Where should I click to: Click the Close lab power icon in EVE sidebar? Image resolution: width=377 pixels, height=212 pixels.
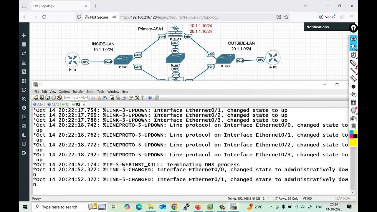tap(24, 144)
